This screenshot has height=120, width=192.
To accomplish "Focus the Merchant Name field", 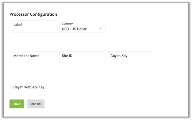I will click(34, 58).
